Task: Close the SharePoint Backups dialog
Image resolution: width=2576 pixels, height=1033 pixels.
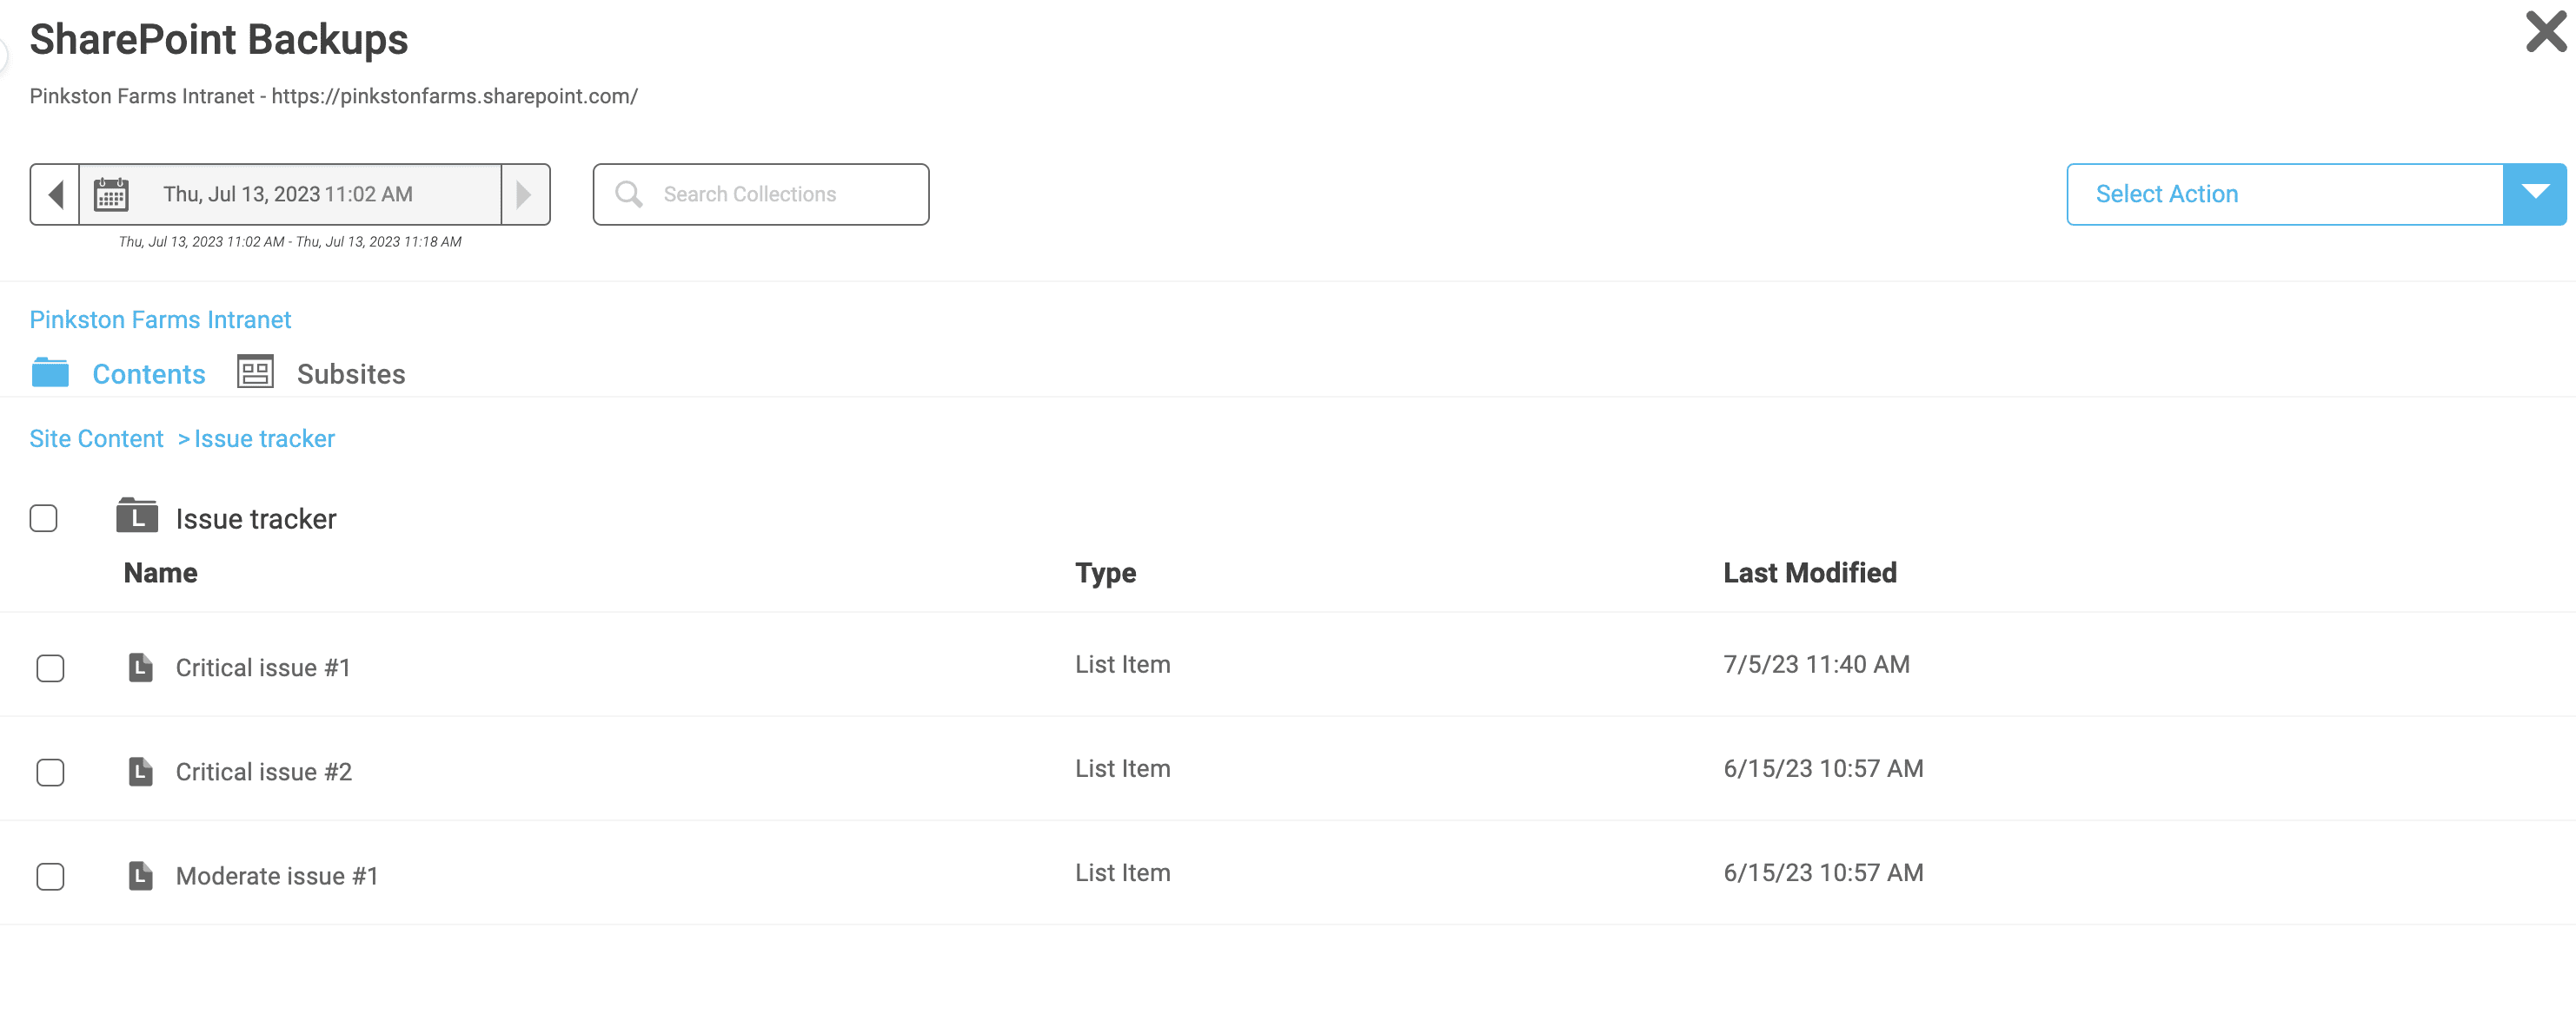Action: 2545,32
